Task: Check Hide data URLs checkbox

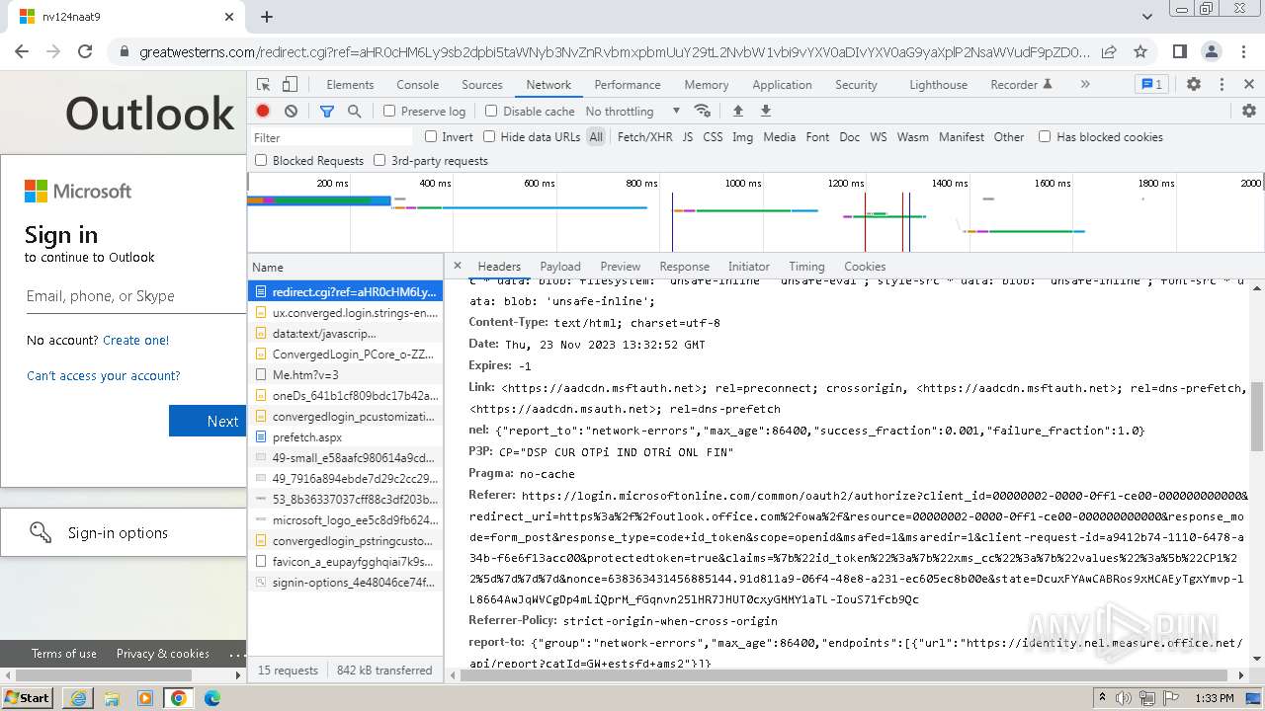Action: [x=489, y=136]
